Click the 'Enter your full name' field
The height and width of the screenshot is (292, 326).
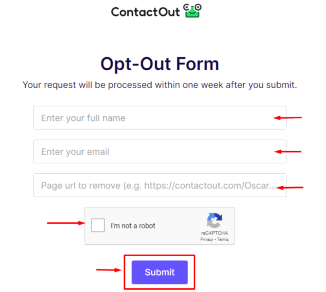click(x=160, y=118)
